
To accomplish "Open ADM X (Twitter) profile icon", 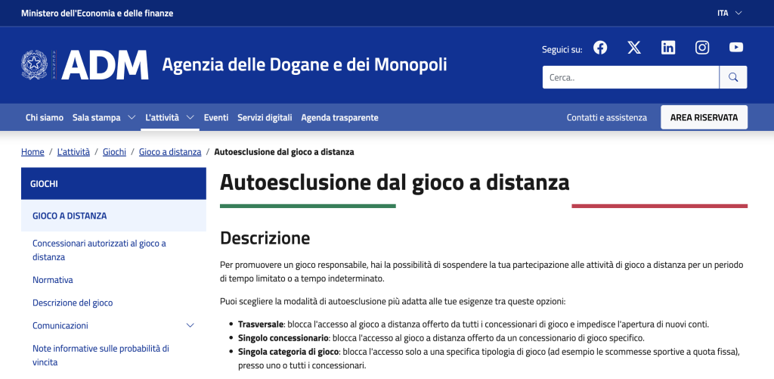I will click(x=634, y=48).
